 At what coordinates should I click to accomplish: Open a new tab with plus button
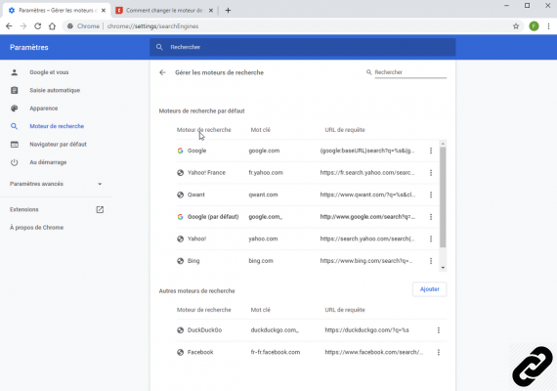228,11
